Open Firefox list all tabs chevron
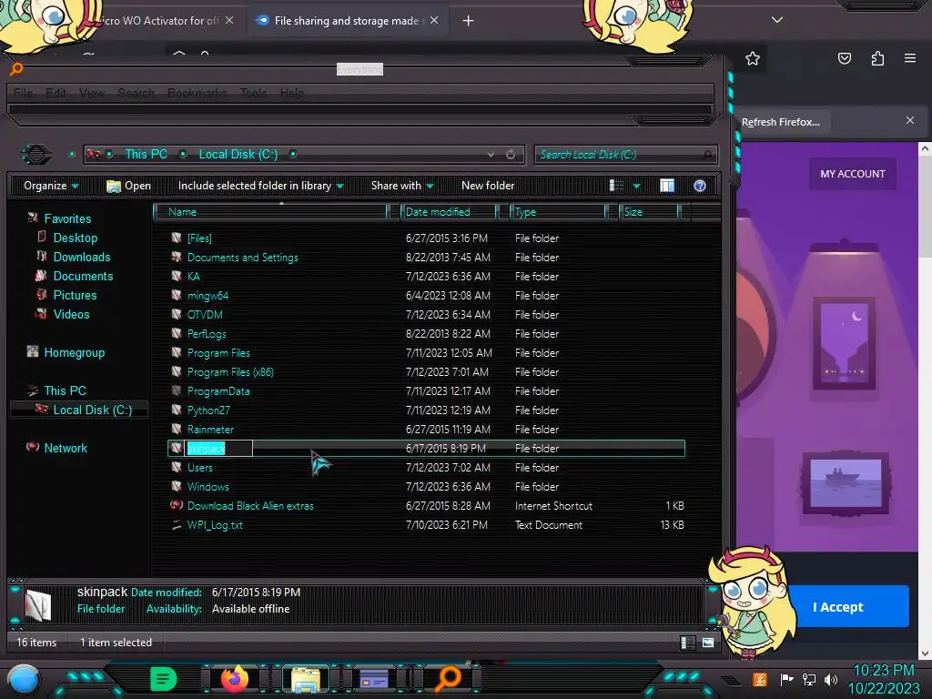This screenshot has width=932, height=699. pos(777,20)
